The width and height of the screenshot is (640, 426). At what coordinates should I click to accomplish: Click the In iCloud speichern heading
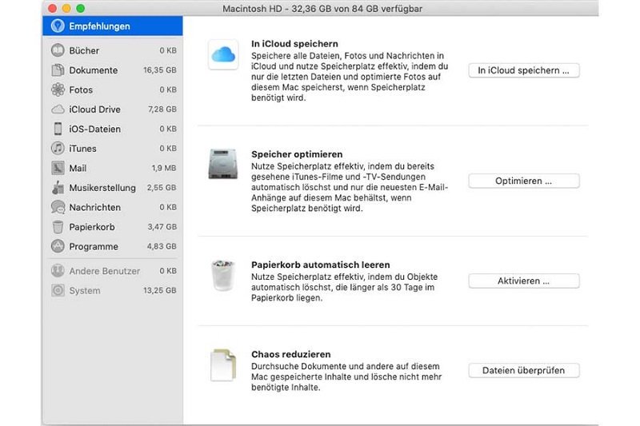tap(294, 44)
